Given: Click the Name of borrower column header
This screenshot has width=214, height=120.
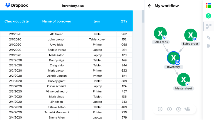Looking at the screenshot, I should [57, 21].
